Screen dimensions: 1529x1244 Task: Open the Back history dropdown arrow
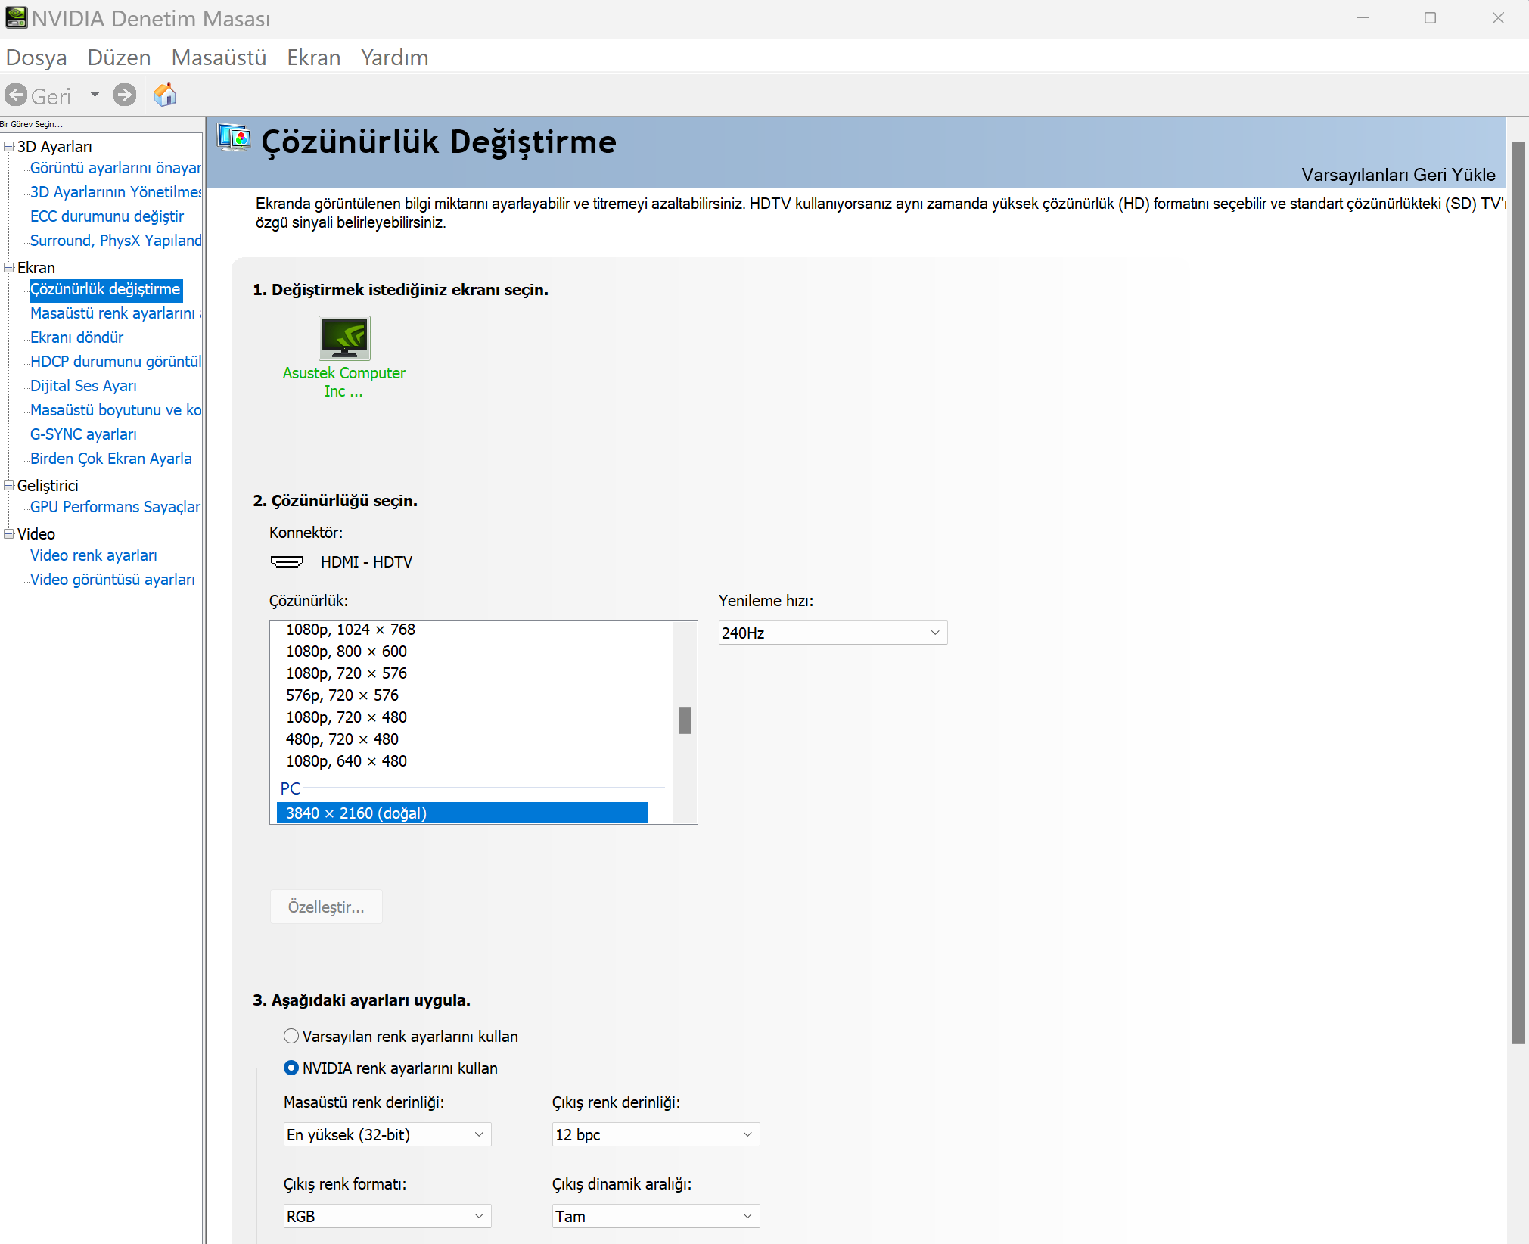point(95,95)
